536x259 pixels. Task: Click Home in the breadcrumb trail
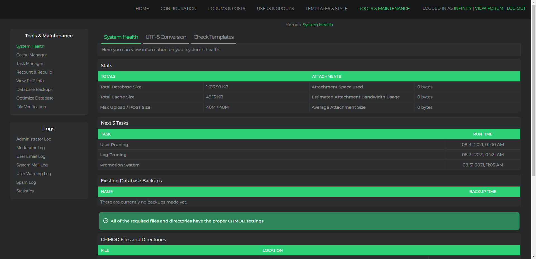coord(292,25)
